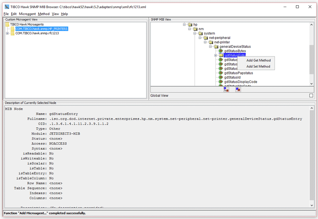Open the Microagent menu
This screenshot has width=318, height=219.
tap(27, 14)
